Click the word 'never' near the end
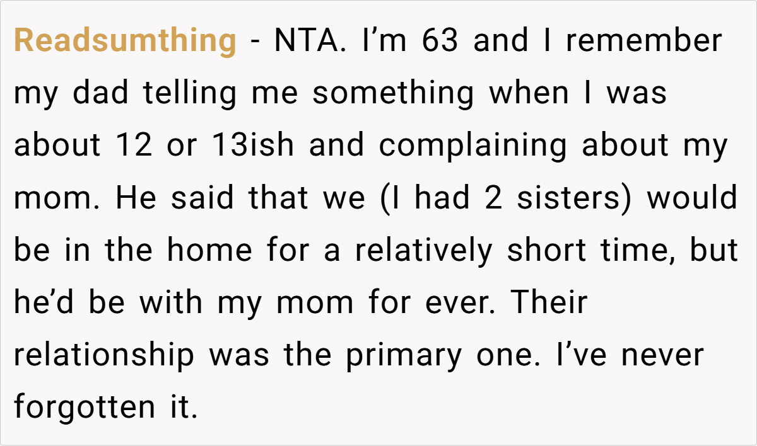The height and width of the screenshot is (446, 757). (x=661, y=355)
